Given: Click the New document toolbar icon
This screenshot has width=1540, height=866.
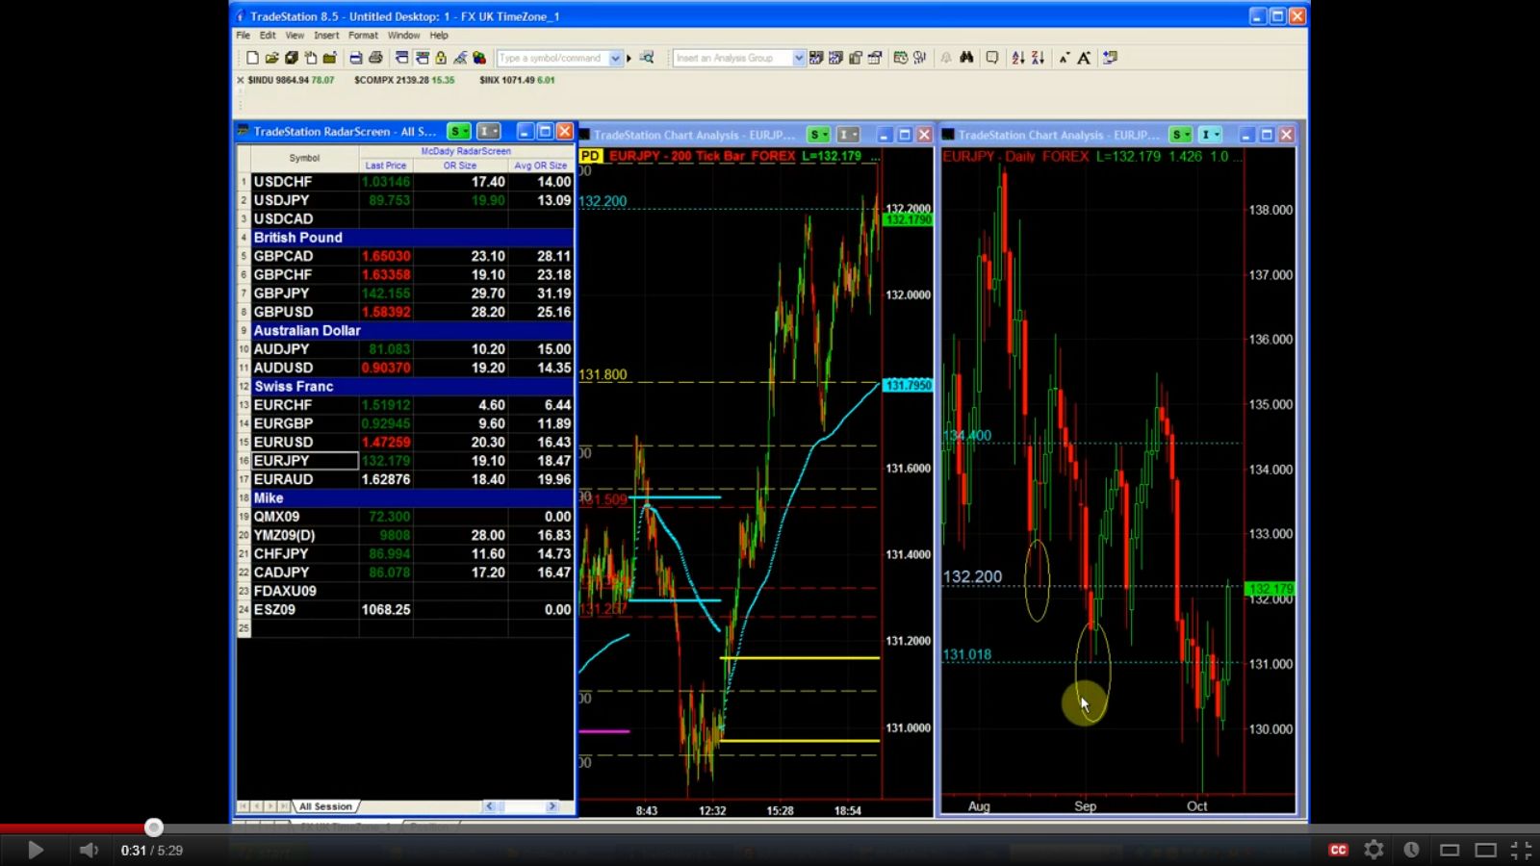Looking at the screenshot, I should click(x=252, y=58).
